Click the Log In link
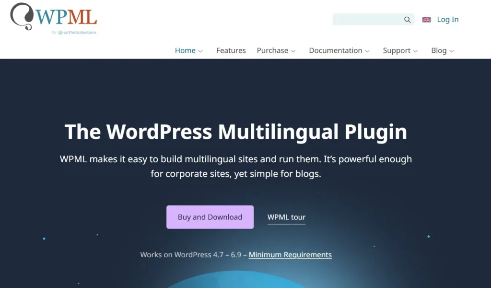 click(447, 20)
